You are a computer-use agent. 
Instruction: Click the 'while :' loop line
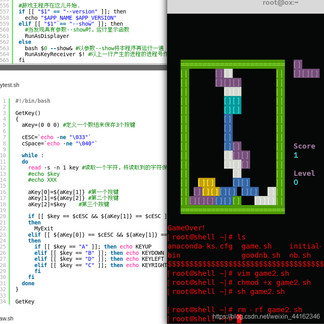33,155
